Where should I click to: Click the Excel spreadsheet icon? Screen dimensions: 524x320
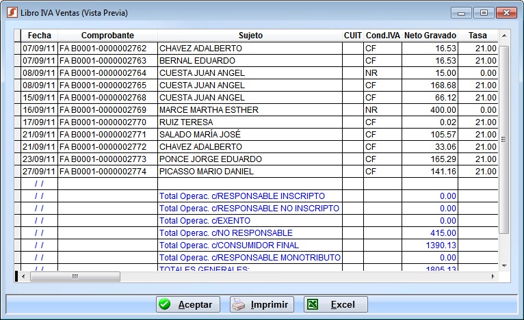[x=312, y=304]
